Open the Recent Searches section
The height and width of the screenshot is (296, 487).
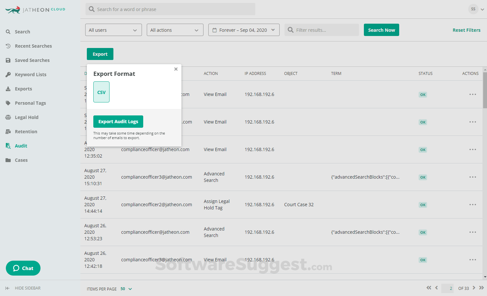pos(33,46)
